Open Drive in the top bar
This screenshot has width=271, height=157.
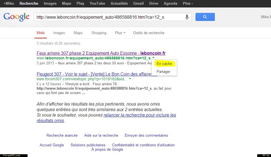tap(154, 4)
